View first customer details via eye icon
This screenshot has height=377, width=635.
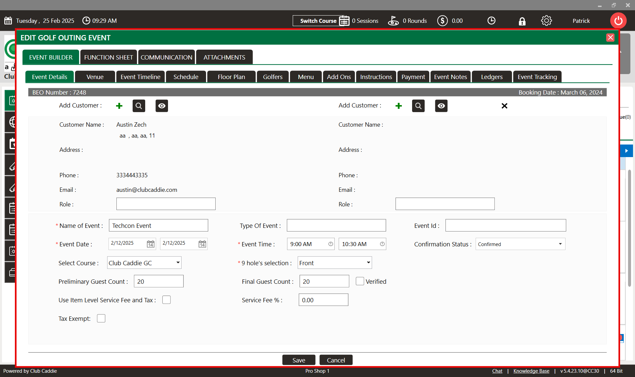162,106
